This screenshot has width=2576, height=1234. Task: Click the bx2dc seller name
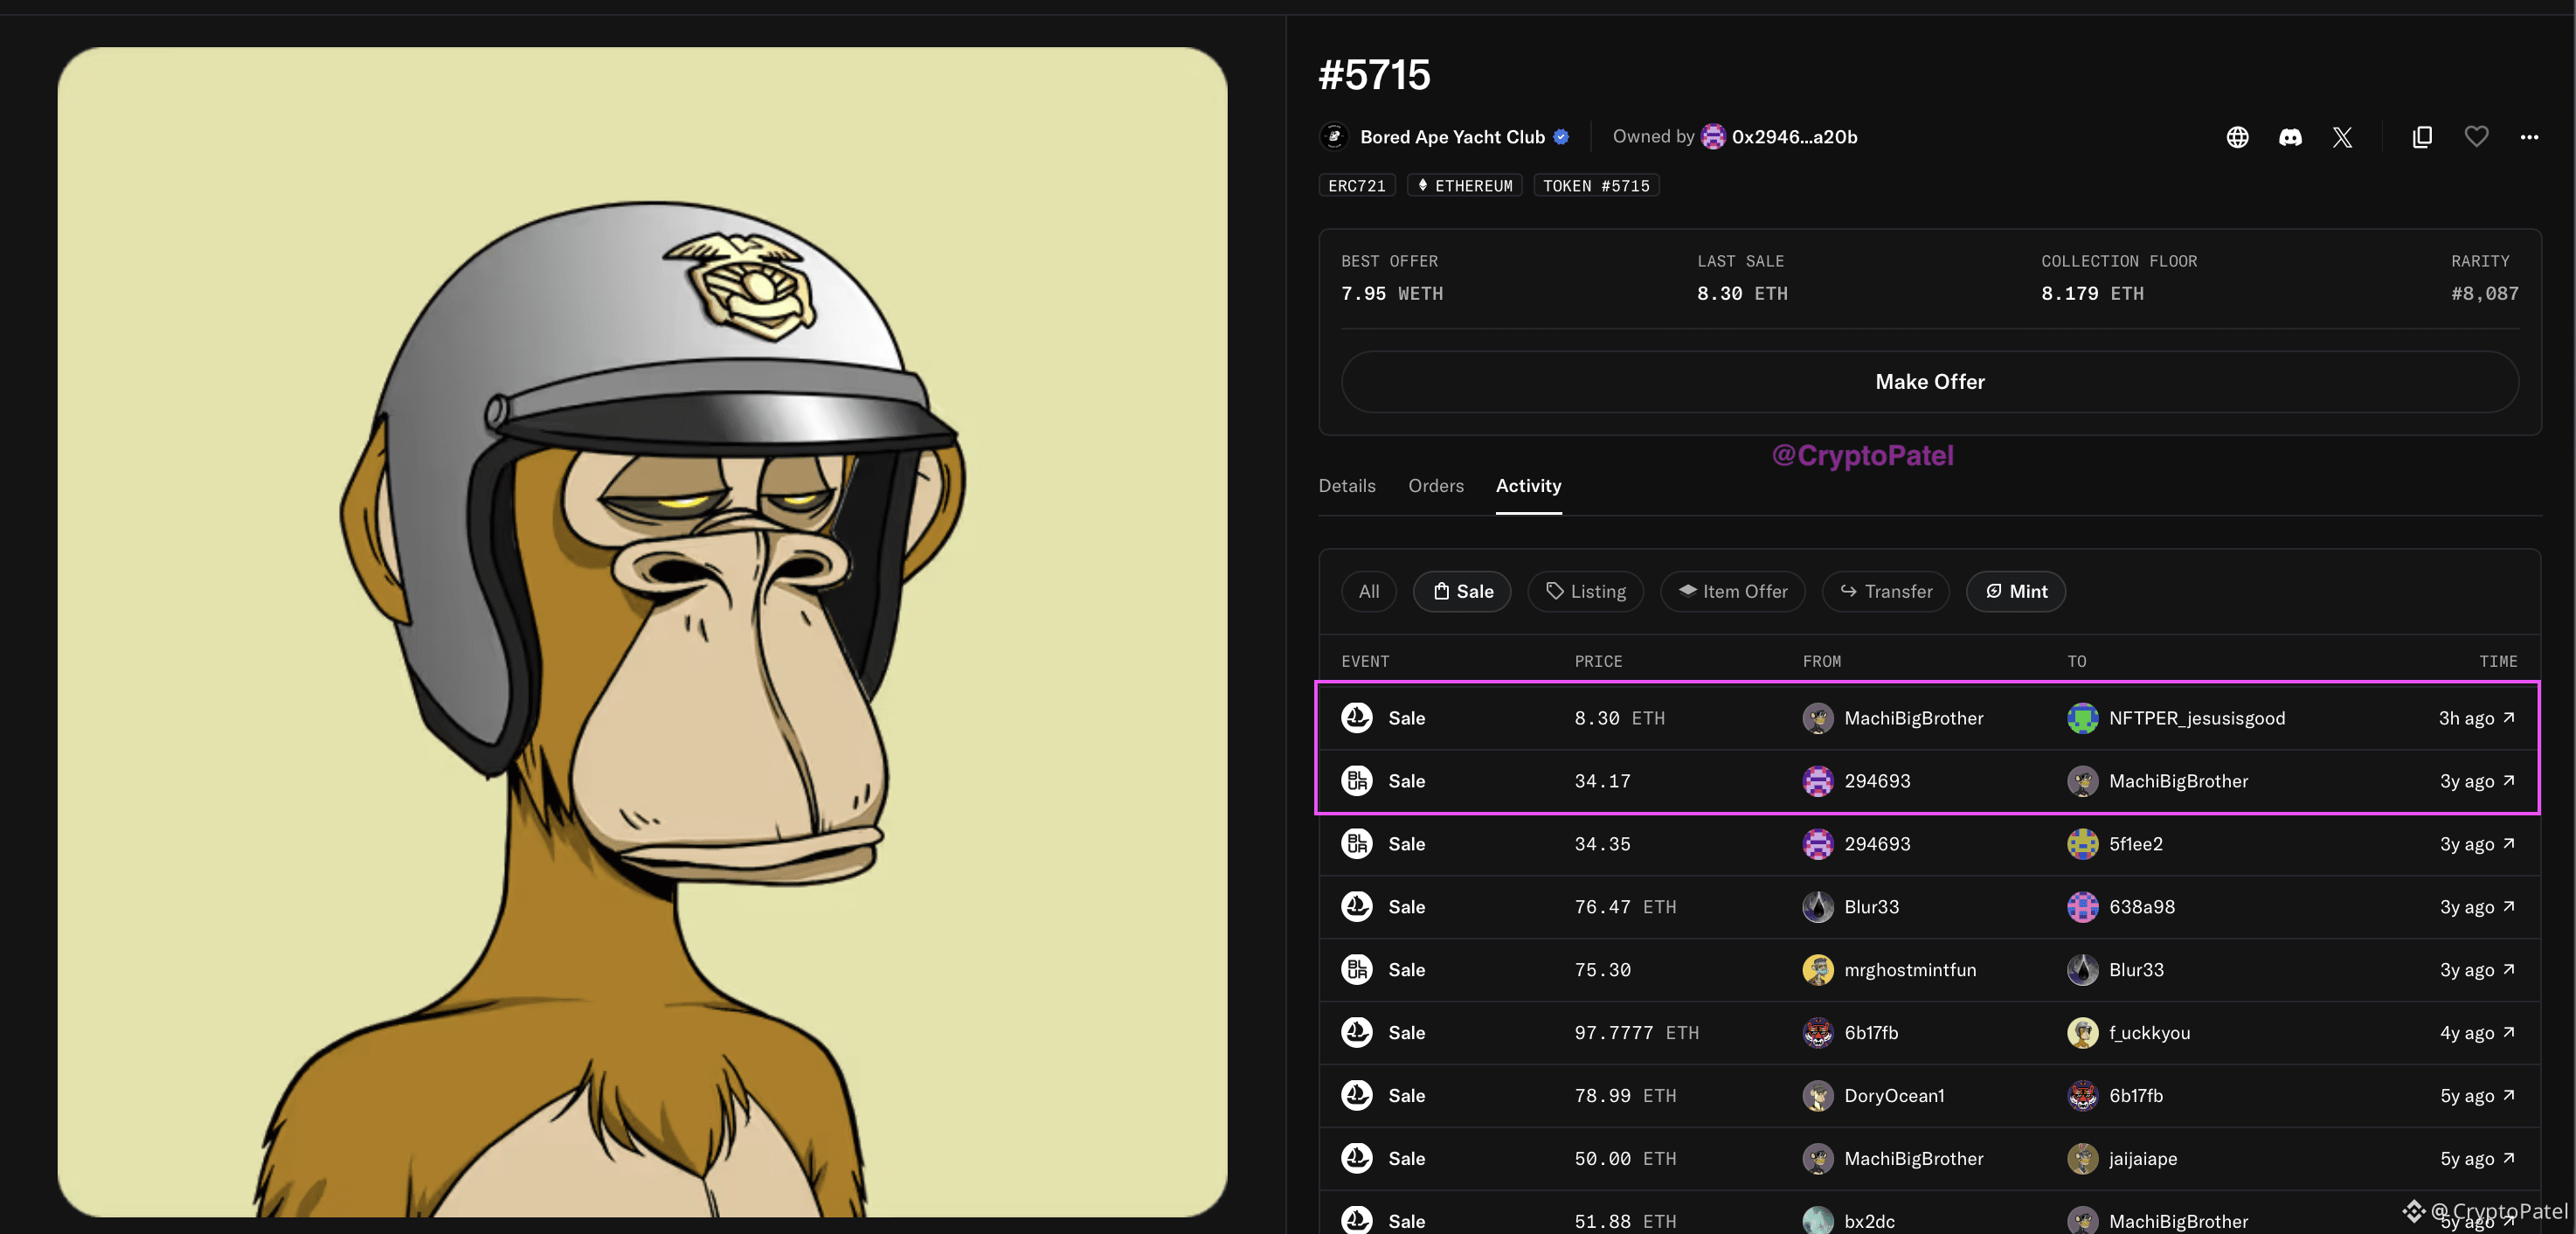point(1870,1221)
